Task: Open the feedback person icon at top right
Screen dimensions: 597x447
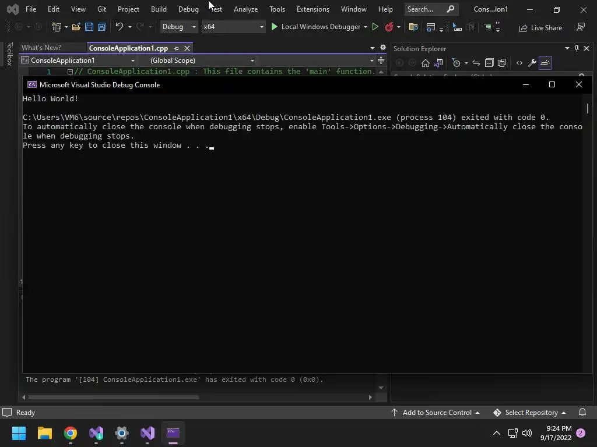Action: 580,27
